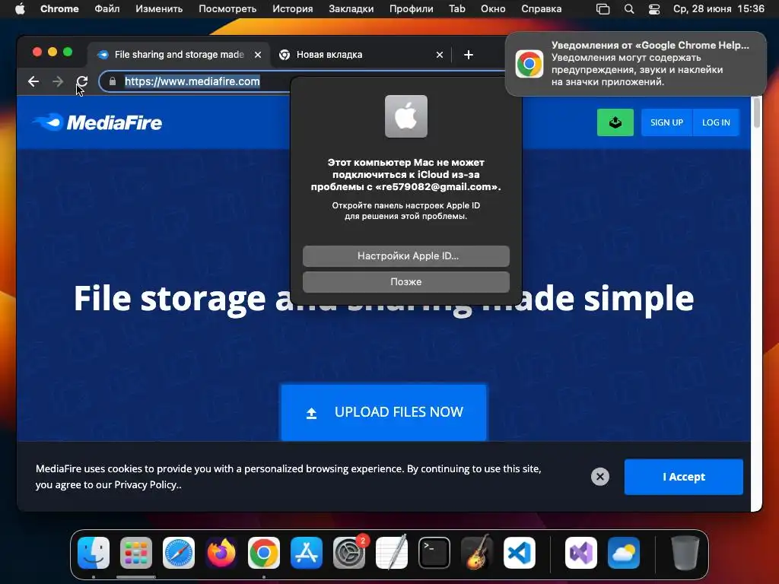Open the Изменить menu
Viewport: 779px width, 584px height.
click(x=159, y=8)
